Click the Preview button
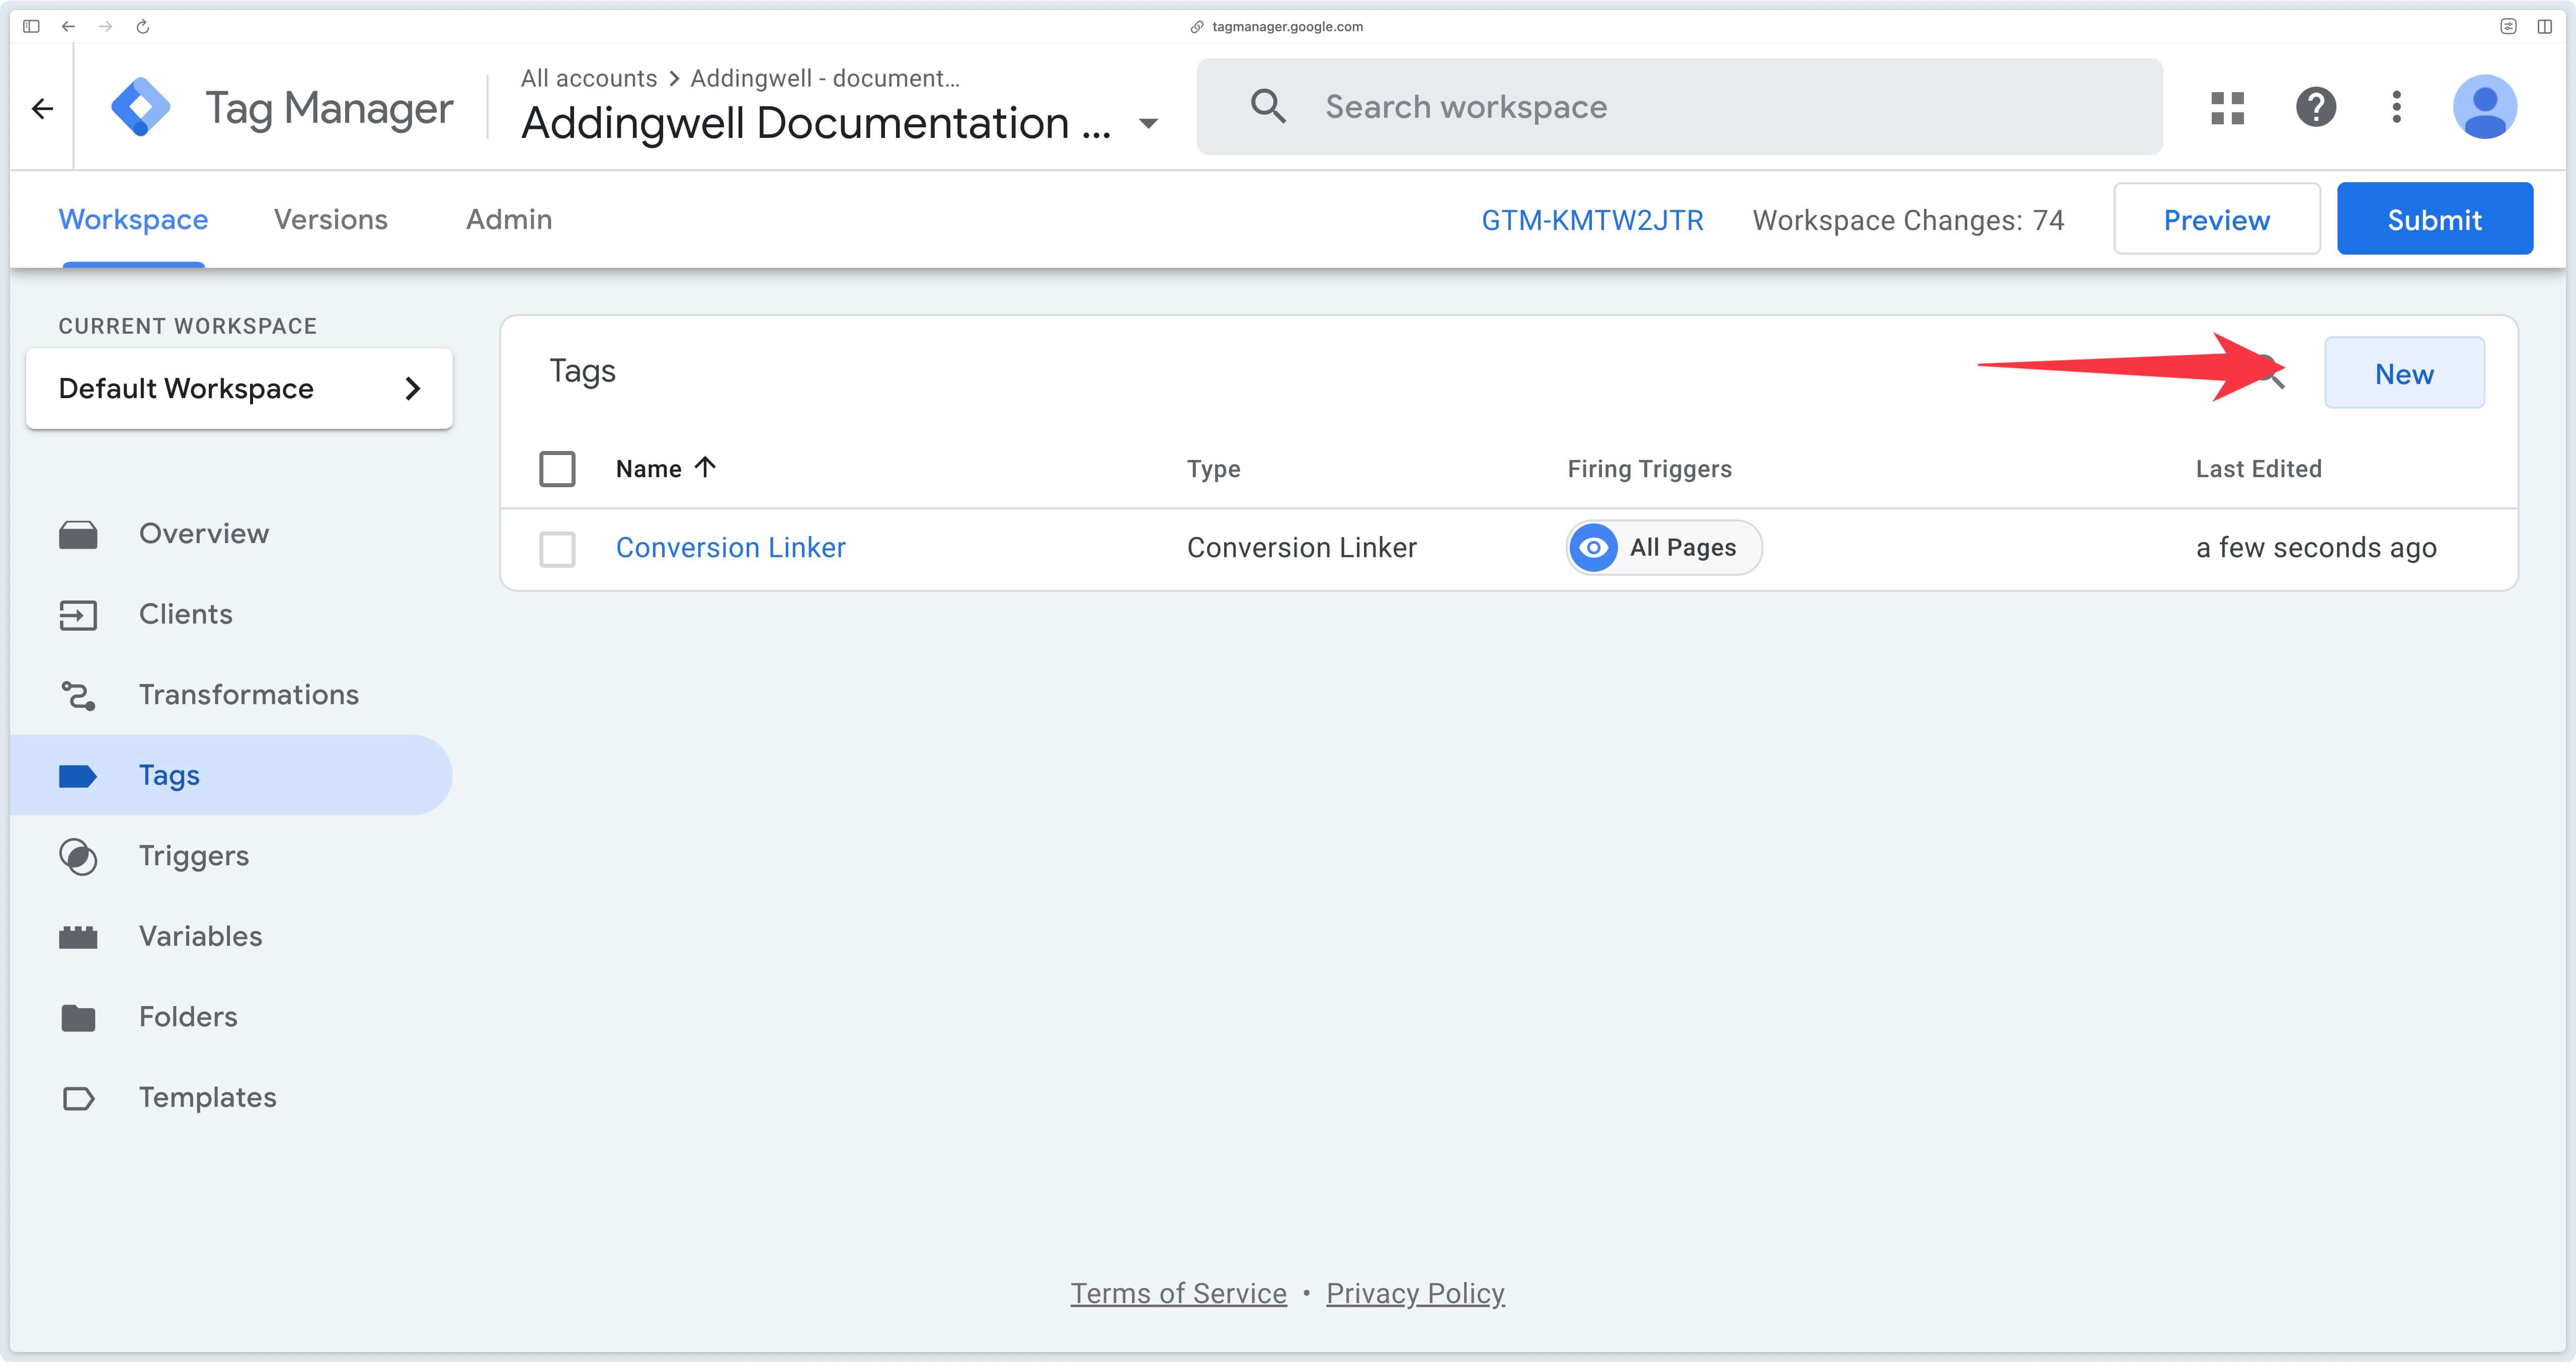Image resolution: width=2576 pixels, height=1362 pixels. click(2217, 219)
